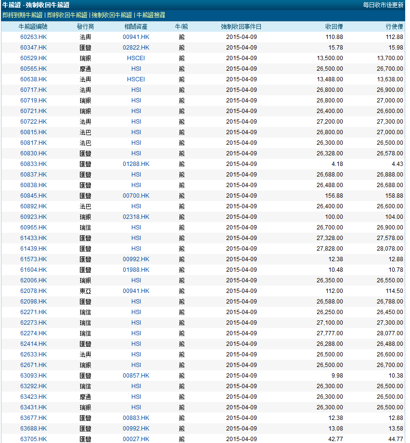Open CBBC code 63423.HK
Screen dimensions: 410x443
pos(34,397)
